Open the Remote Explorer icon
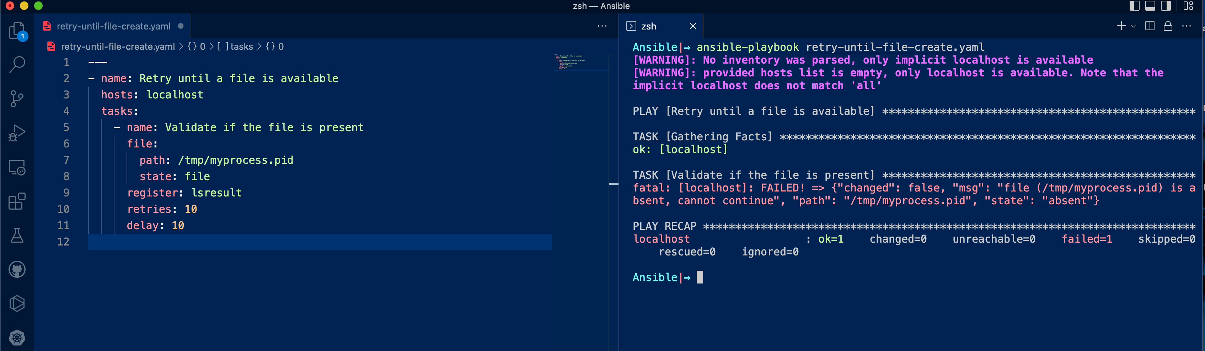The image size is (1205, 351). coord(17,167)
